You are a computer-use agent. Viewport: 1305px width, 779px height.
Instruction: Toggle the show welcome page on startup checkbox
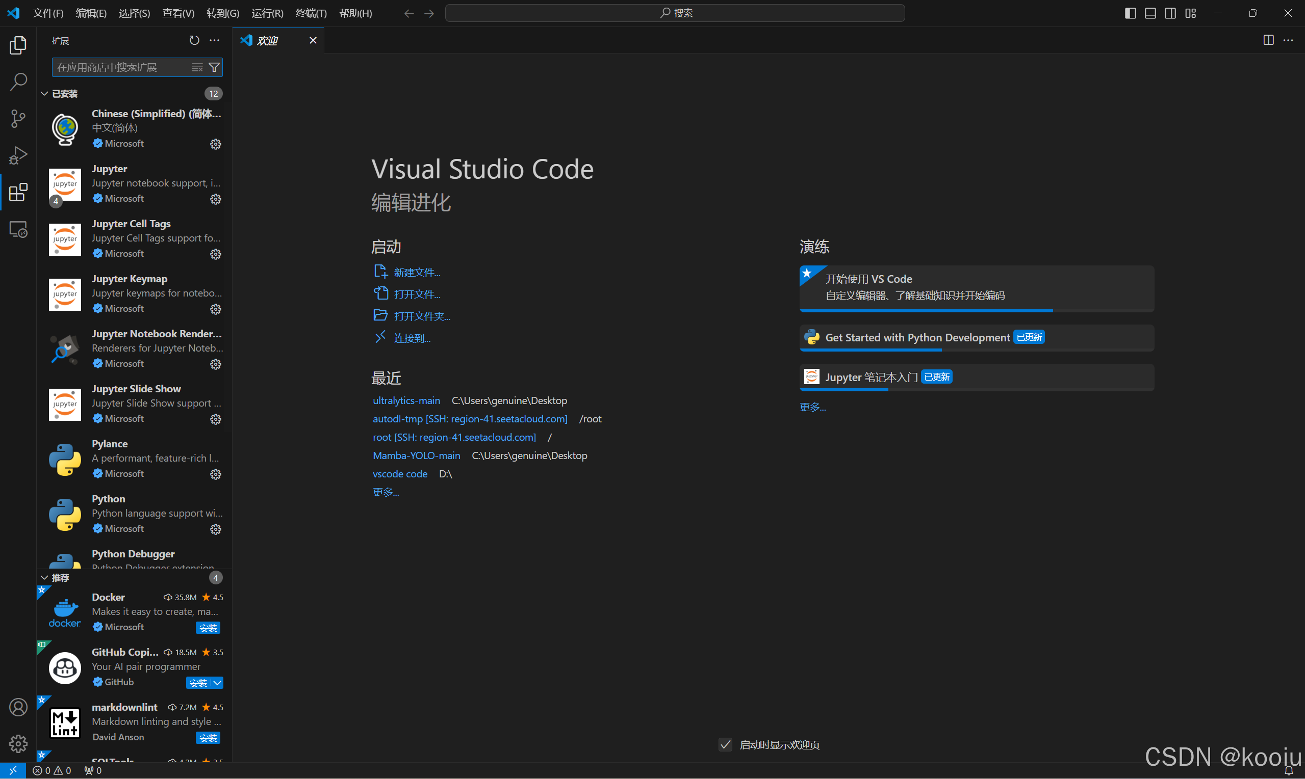coord(725,744)
